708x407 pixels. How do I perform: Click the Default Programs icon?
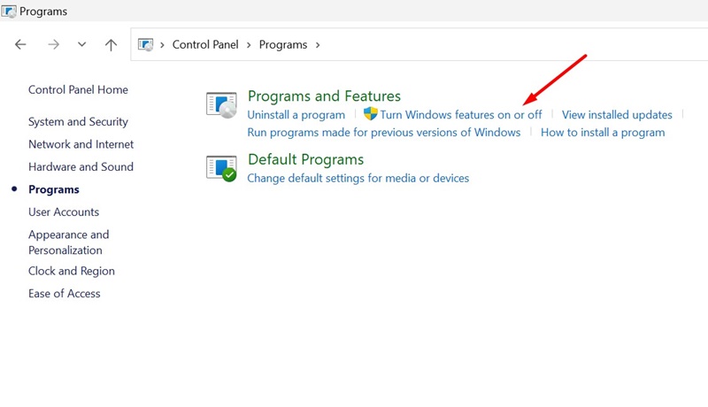point(221,167)
